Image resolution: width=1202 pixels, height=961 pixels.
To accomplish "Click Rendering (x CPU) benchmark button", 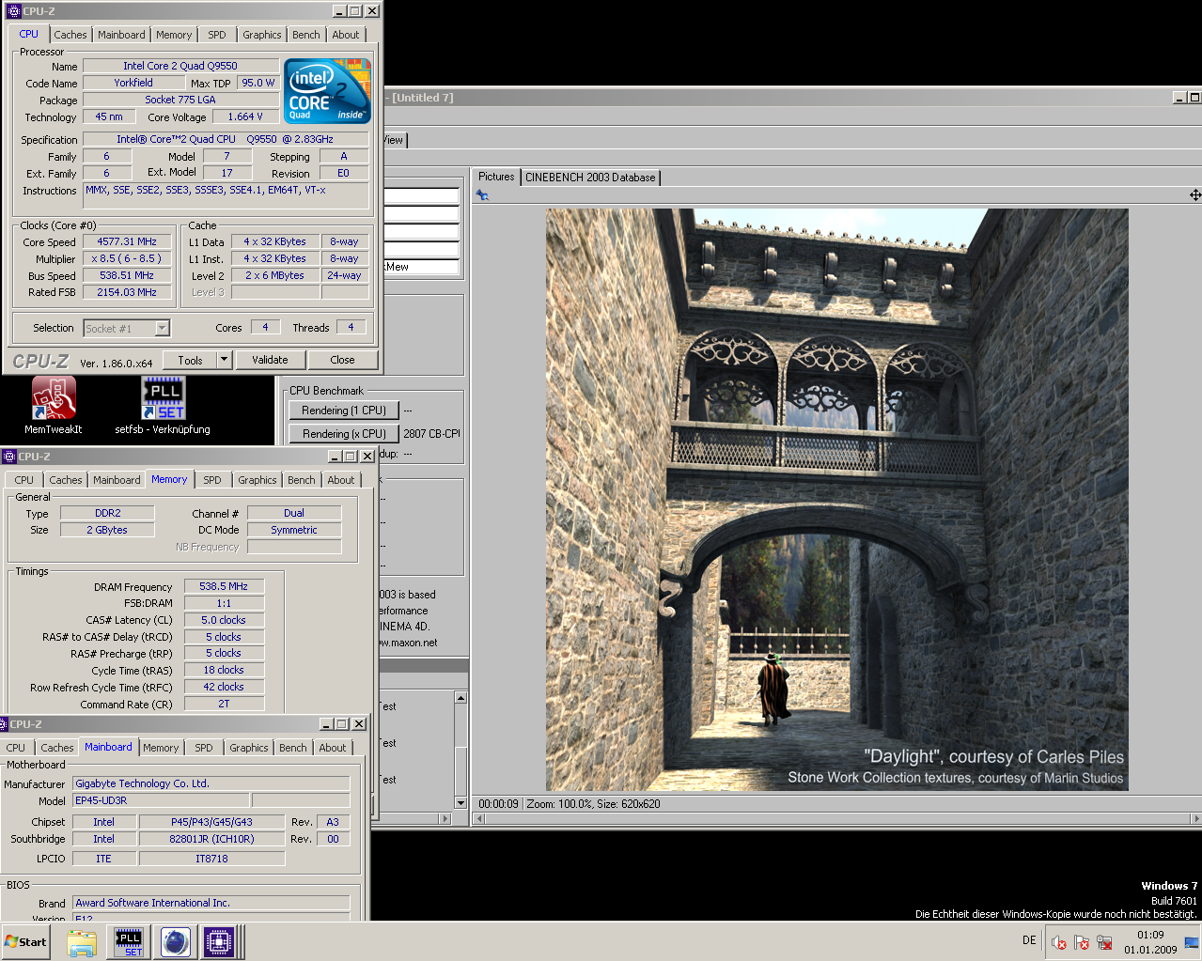I will coord(344,434).
